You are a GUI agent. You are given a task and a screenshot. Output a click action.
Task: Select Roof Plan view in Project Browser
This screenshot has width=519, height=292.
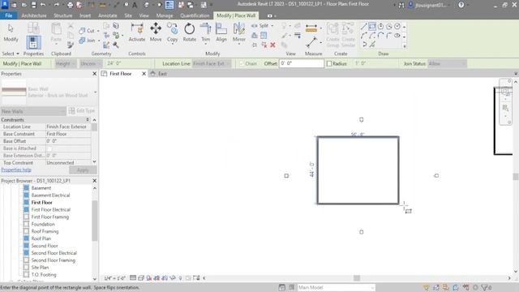pyautogui.click(x=41, y=238)
